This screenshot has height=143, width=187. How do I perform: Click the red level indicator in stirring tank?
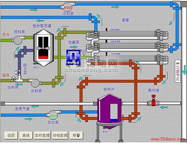pos(43,57)
